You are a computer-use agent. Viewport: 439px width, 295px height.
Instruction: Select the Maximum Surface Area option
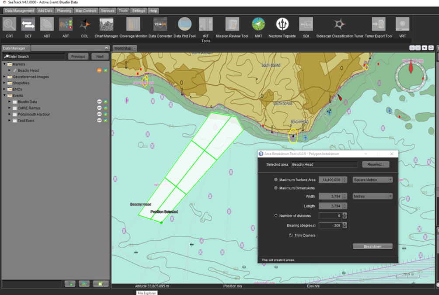pos(276,180)
